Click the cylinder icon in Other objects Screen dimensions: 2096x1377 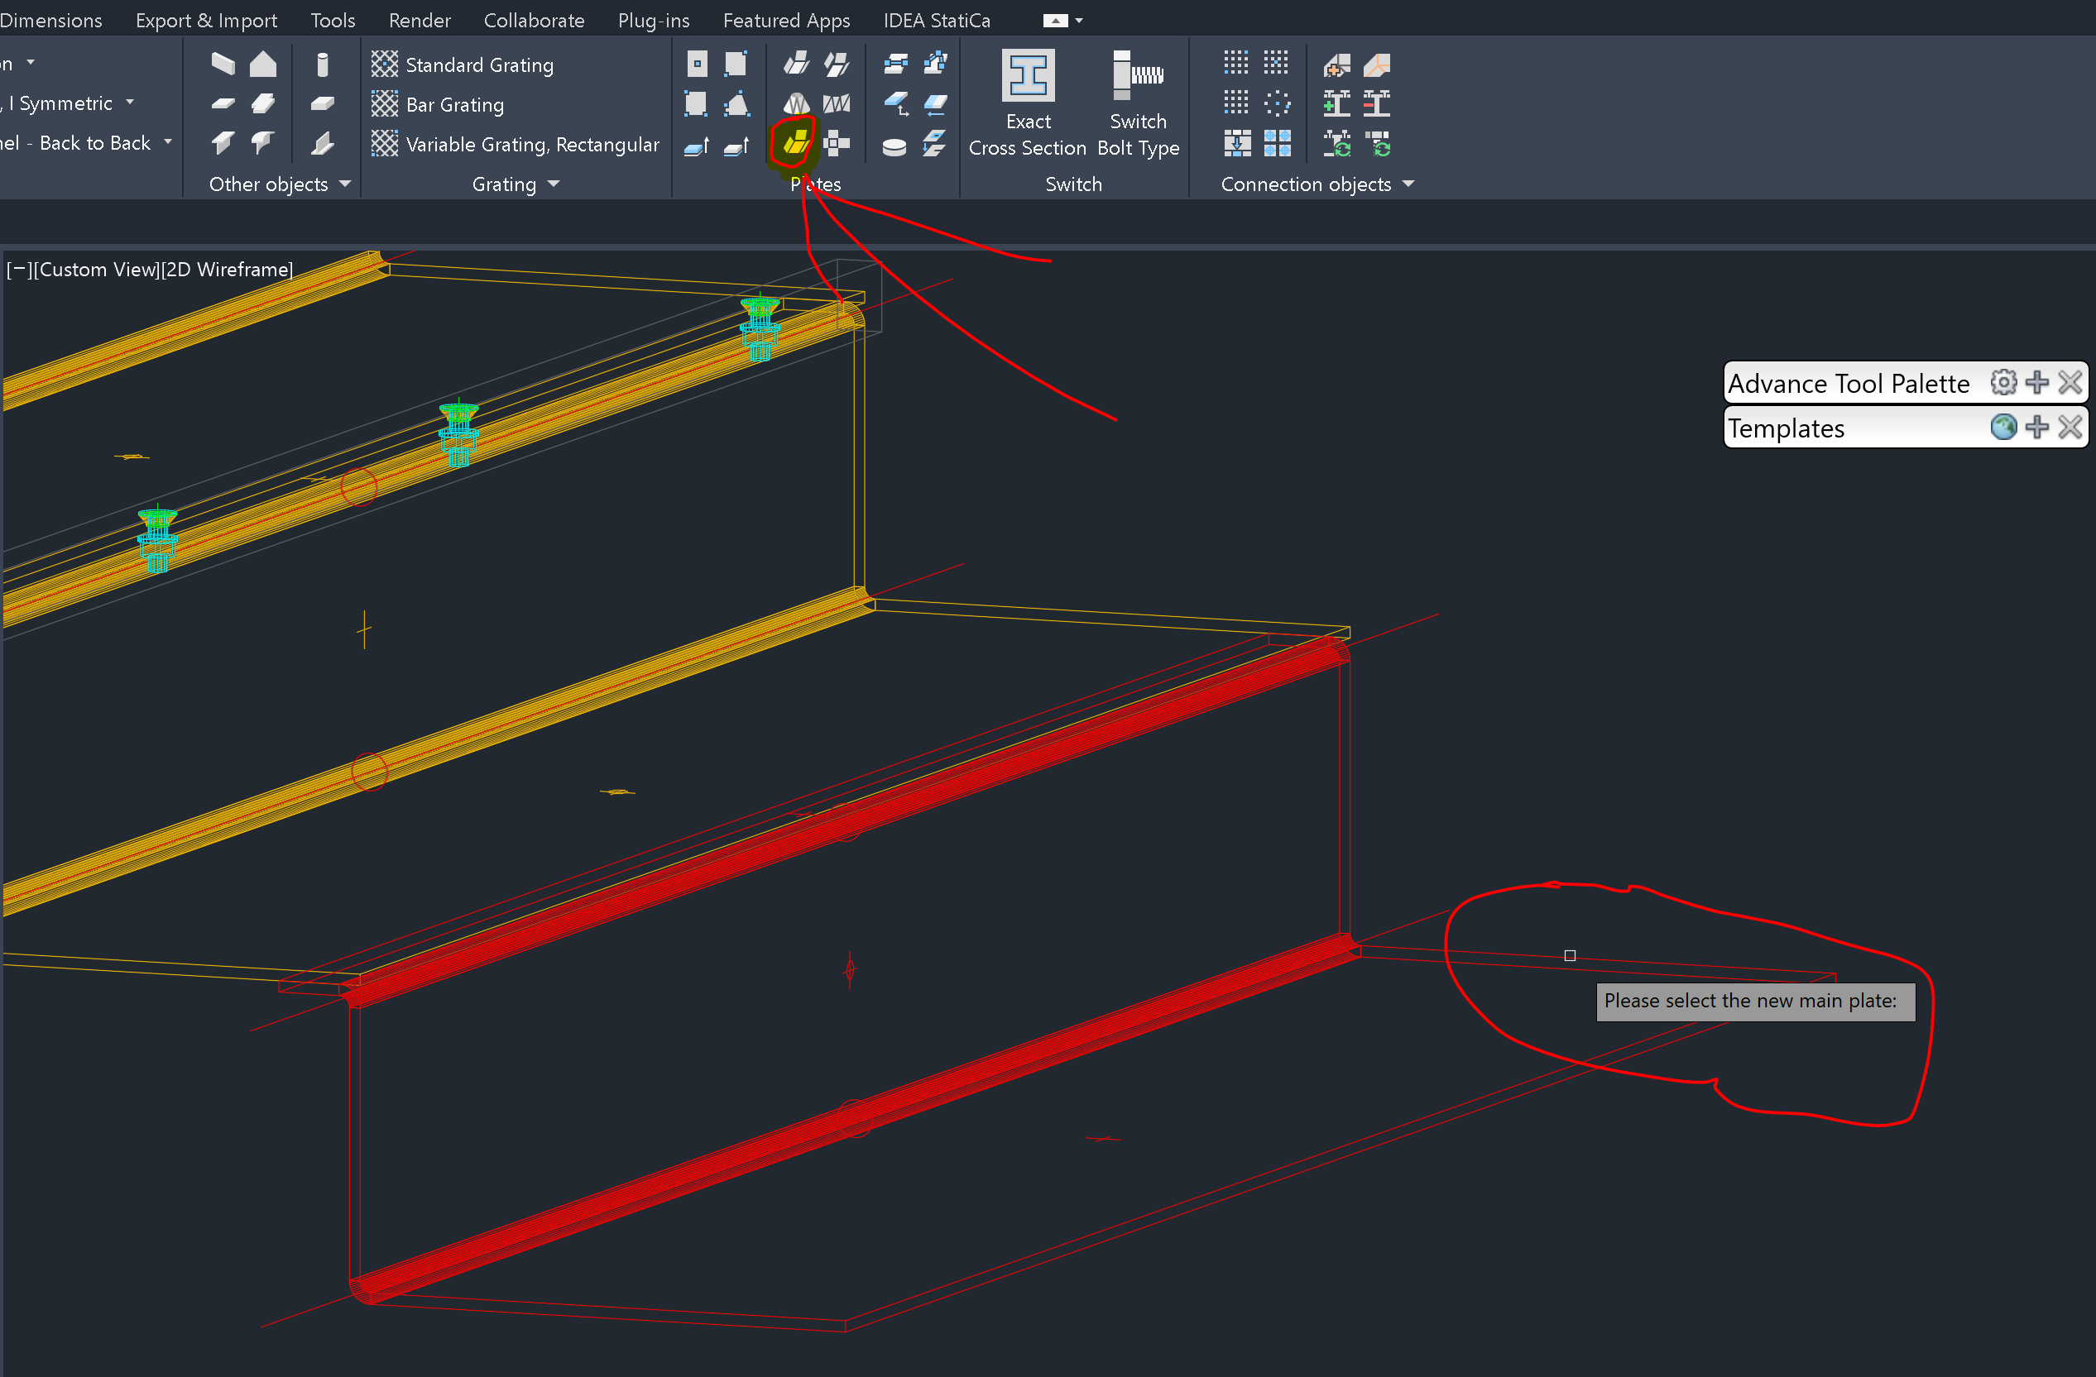(323, 65)
